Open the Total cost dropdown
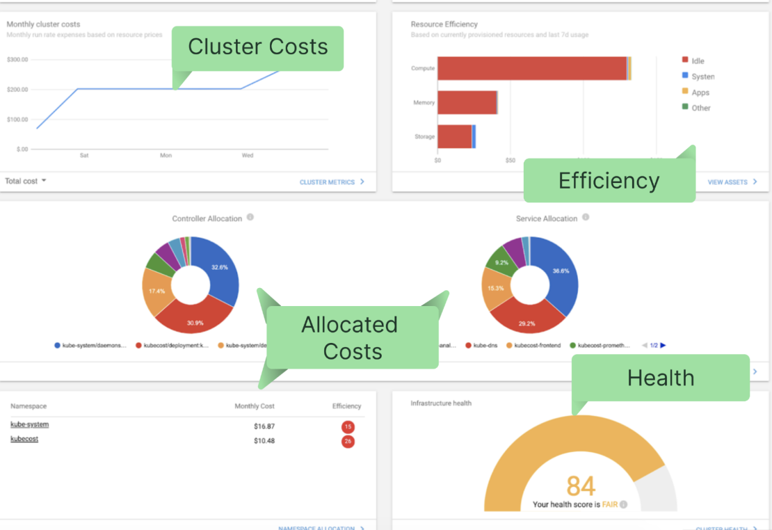Screen dimensions: 772x530 pyautogui.click(x=26, y=181)
